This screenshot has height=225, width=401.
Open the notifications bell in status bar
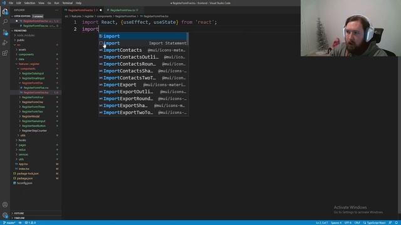coord(396,222)
